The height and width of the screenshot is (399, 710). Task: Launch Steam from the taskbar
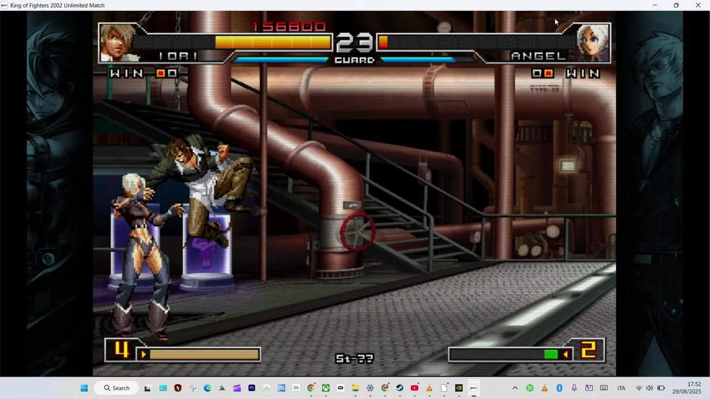[x=399, y=388]
